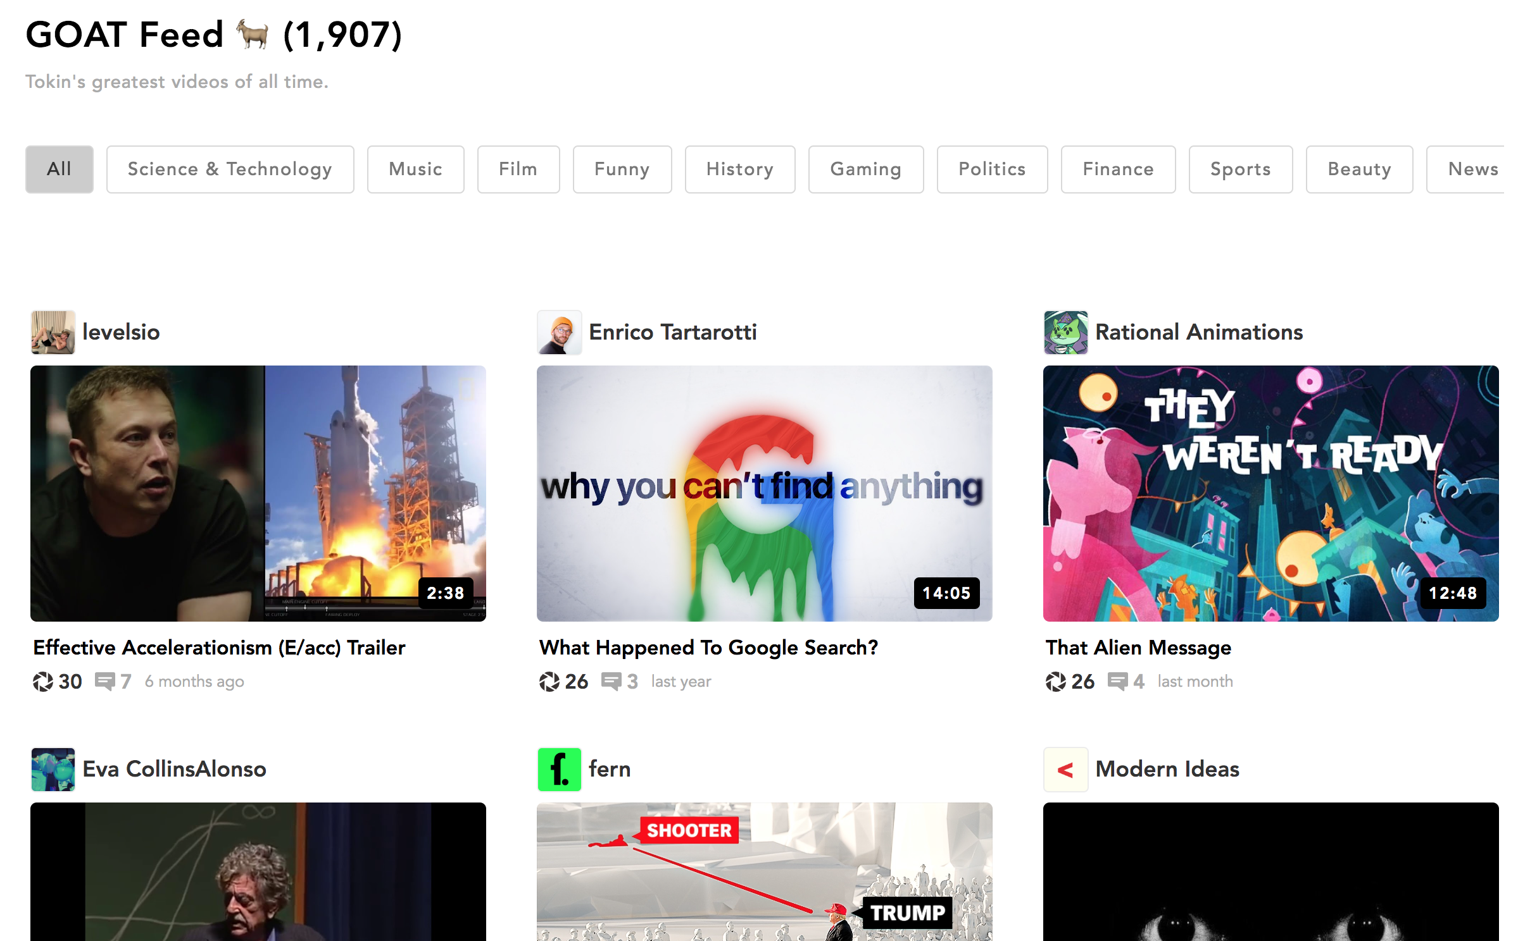
Task: Open the History category tab
Action: tap(740, 169)
